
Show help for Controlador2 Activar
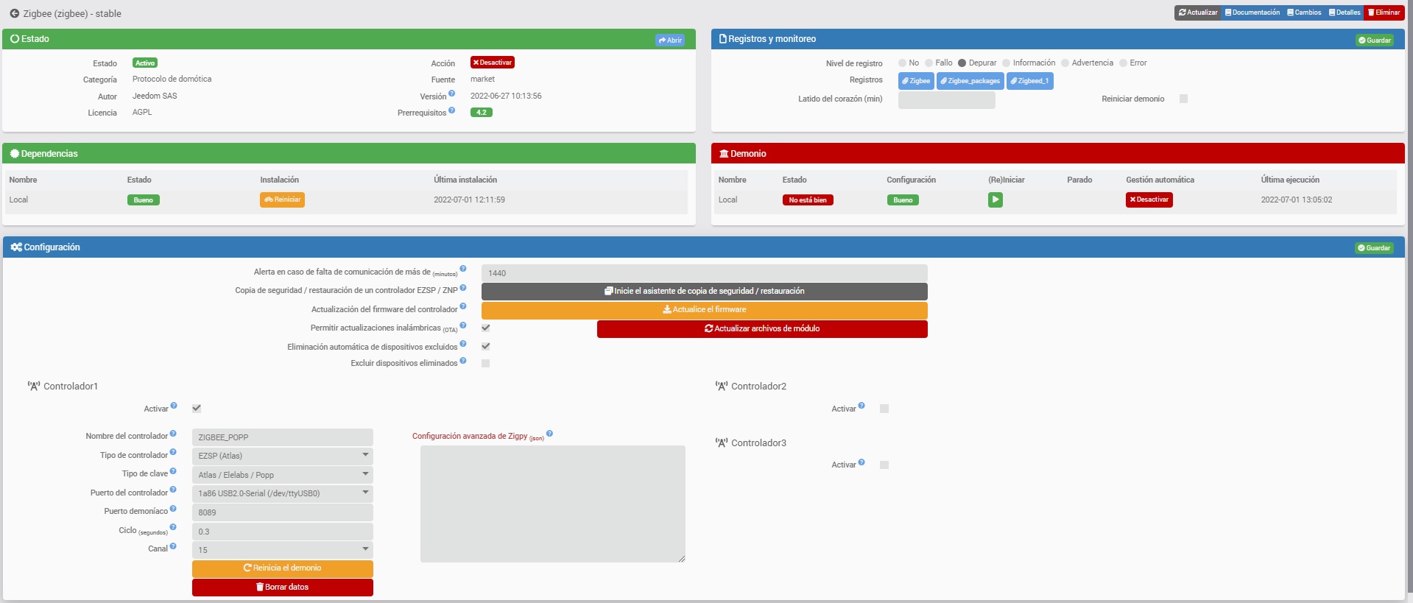pos(861,406)
